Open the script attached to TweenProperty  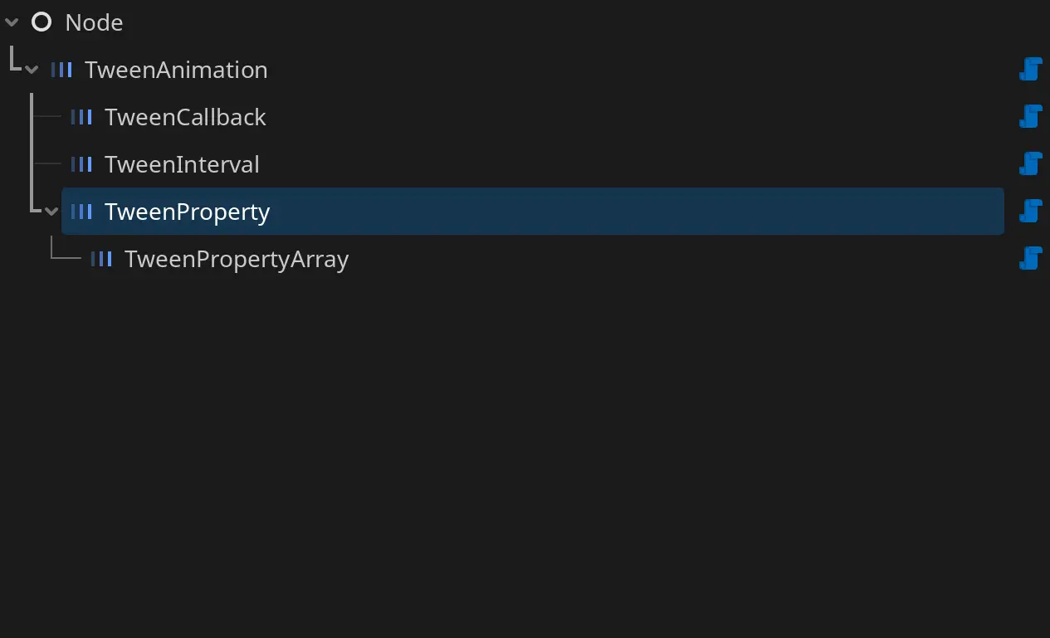click(1030, 212)
